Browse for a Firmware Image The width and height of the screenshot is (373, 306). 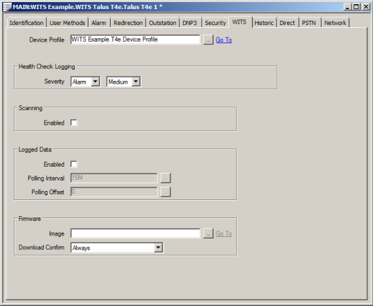tap(208, 234)
